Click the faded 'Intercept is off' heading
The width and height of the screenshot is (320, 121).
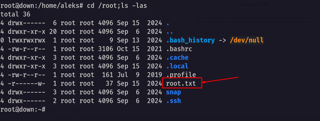(x=254, y=5)
